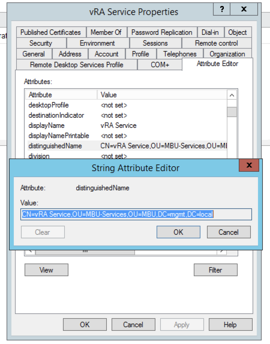The width and height of the screenshot is (270, 344).
Task: Close the String Attribute Editor dialog
Action: pyautogui.click(x=249, y=165)
